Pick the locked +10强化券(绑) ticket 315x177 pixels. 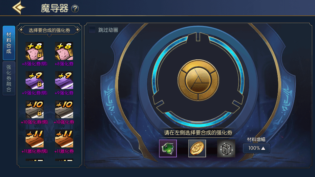tap(34, 109)
